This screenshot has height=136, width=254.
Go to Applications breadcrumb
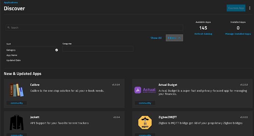11,3
